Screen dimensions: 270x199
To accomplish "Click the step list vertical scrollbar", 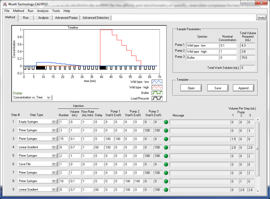I will click(258, 149).
